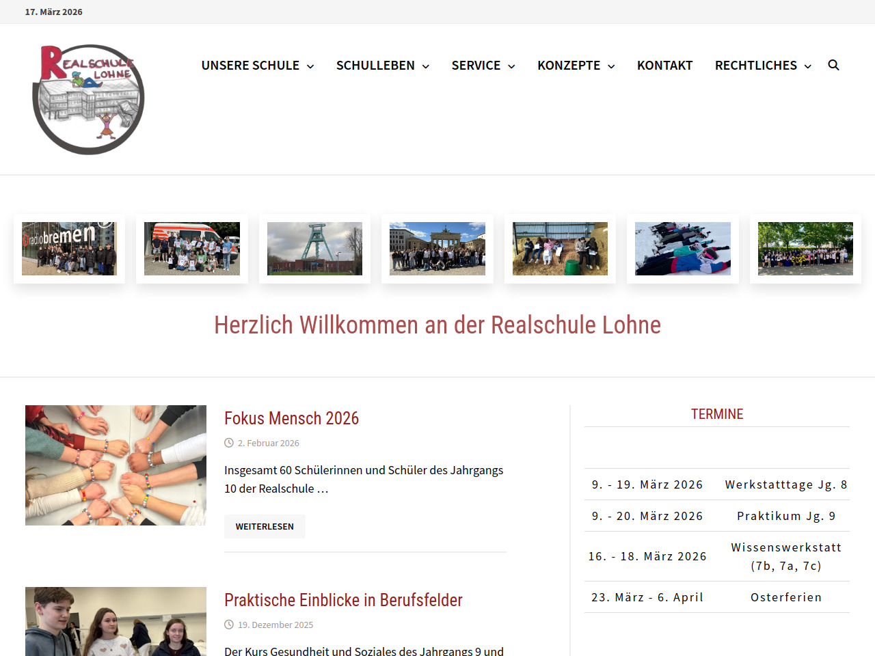Go to the Kontakt page
875x656 pixels.
tap(664, 66)
